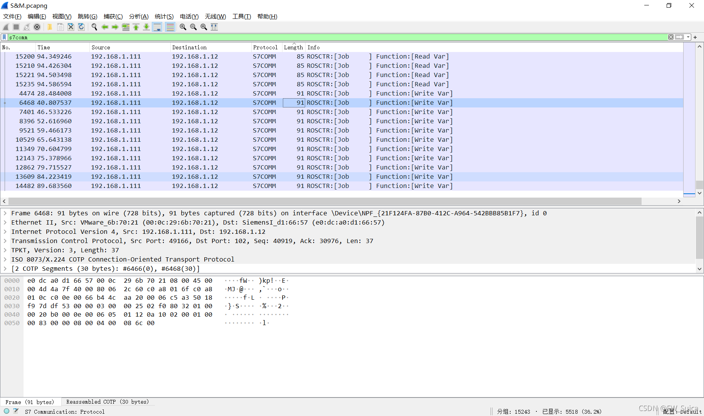Open the 文件(F) menu
The width and height of the screenshot is (704, 416).
tap(12, 17)
